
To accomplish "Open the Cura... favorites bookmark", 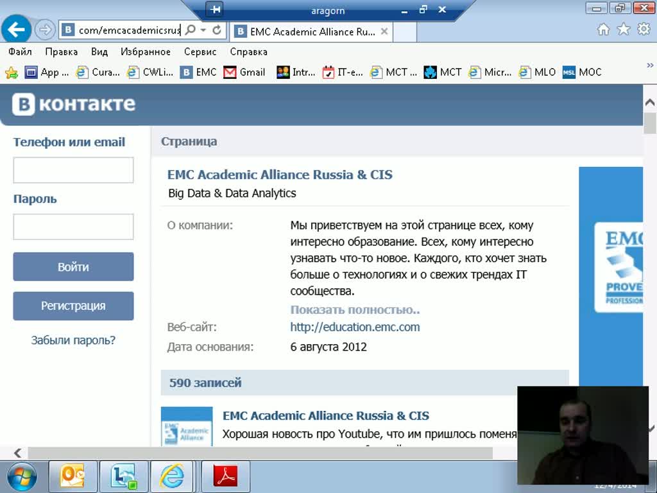I will (x=98, y=72).
